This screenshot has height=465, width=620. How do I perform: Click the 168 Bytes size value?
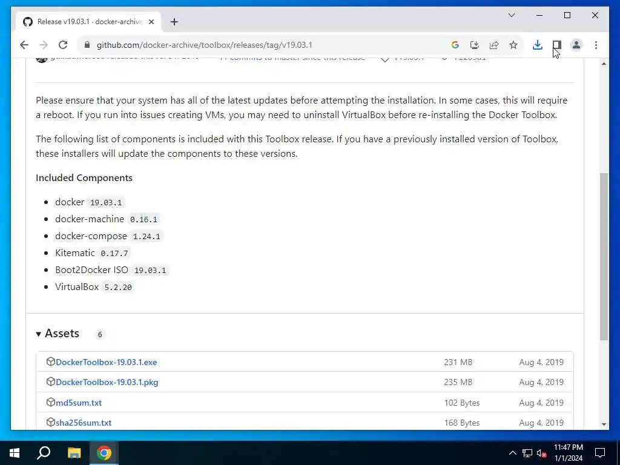pyautogui.click(x=462, y=423)
